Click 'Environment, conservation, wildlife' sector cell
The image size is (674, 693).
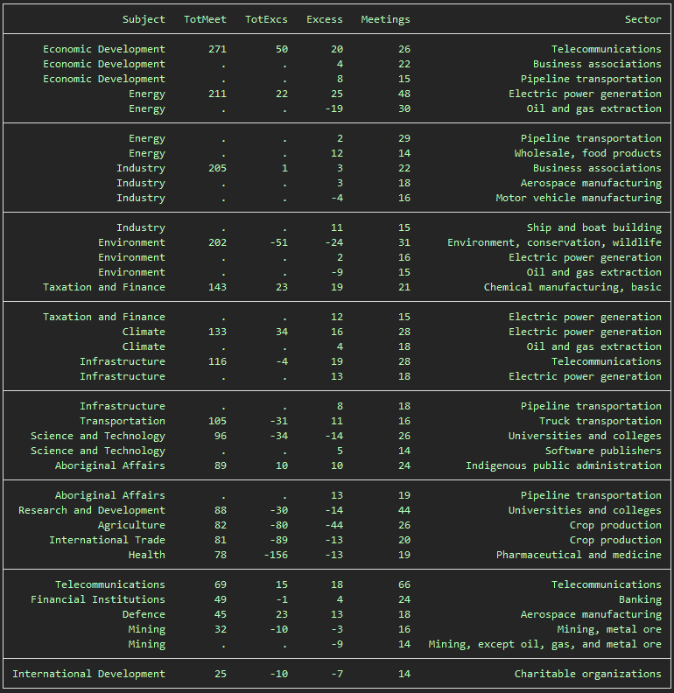coord(554,242)
